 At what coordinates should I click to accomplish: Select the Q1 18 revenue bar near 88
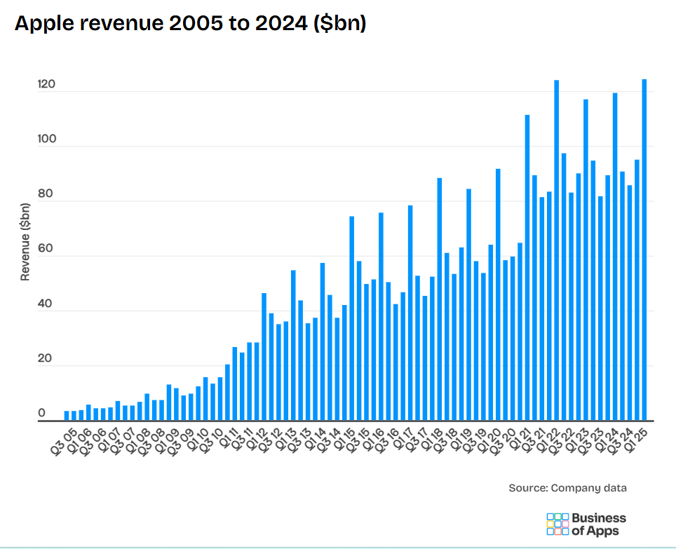[439, 299]
